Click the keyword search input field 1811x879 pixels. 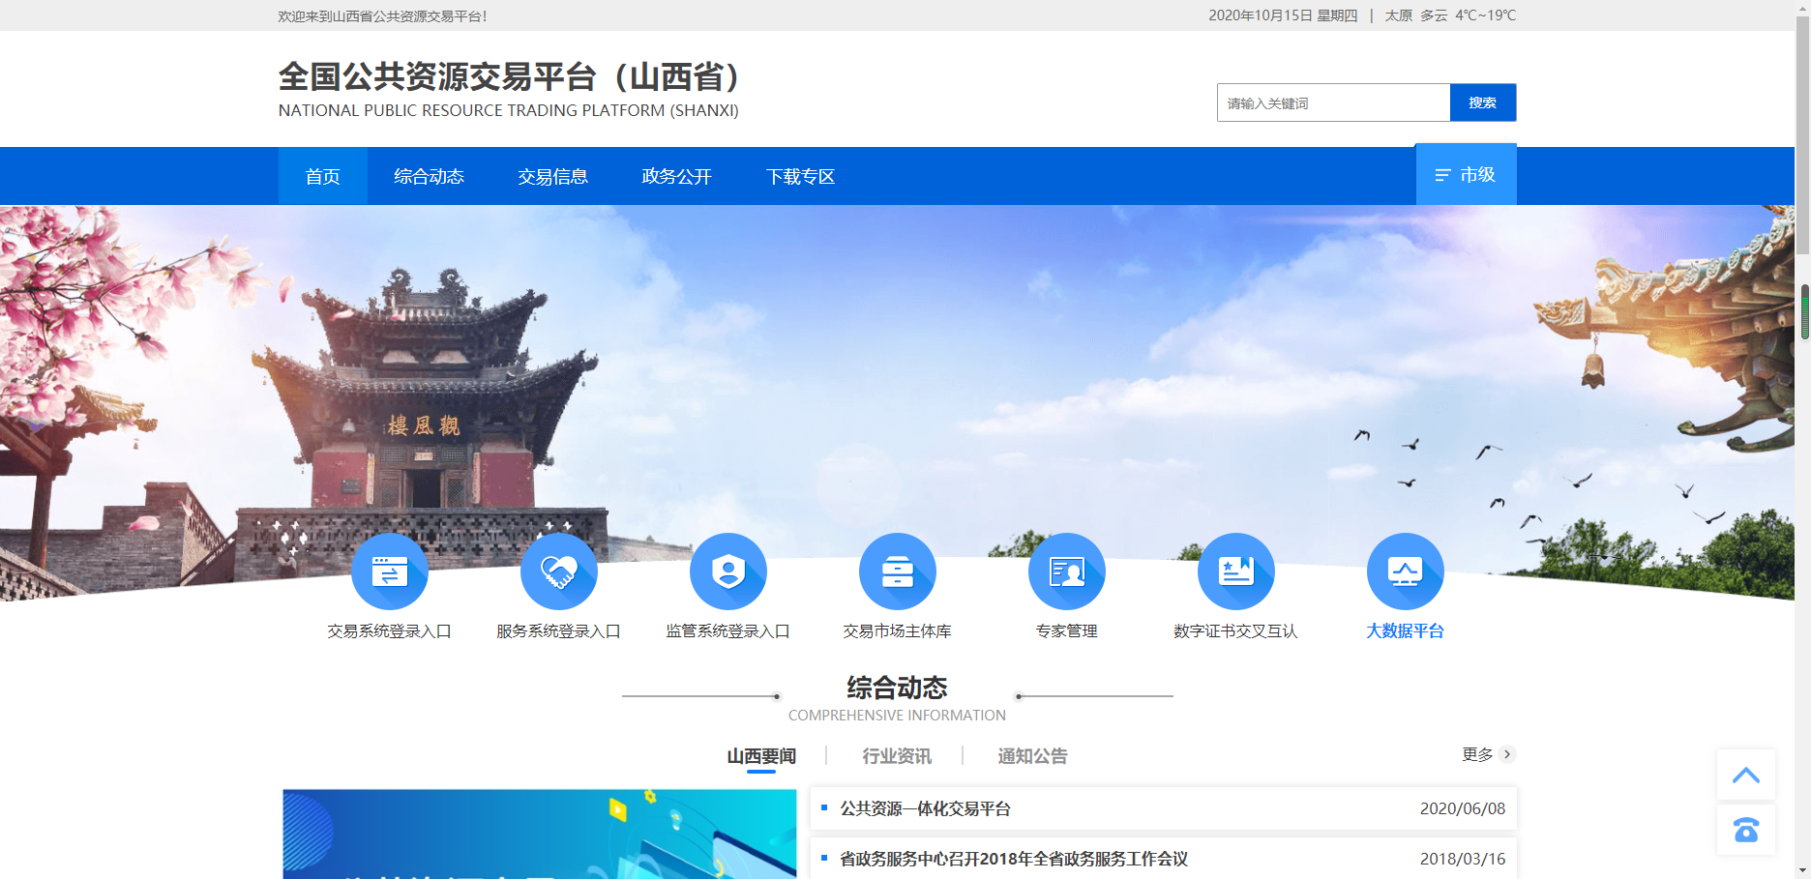tap(1333, 103)
